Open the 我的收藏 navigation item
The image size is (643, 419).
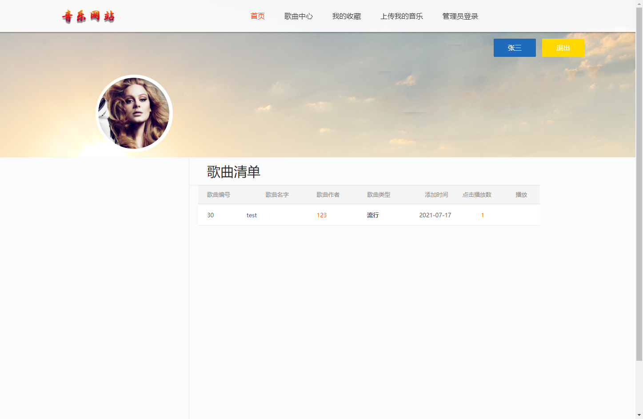coord(347,16)
